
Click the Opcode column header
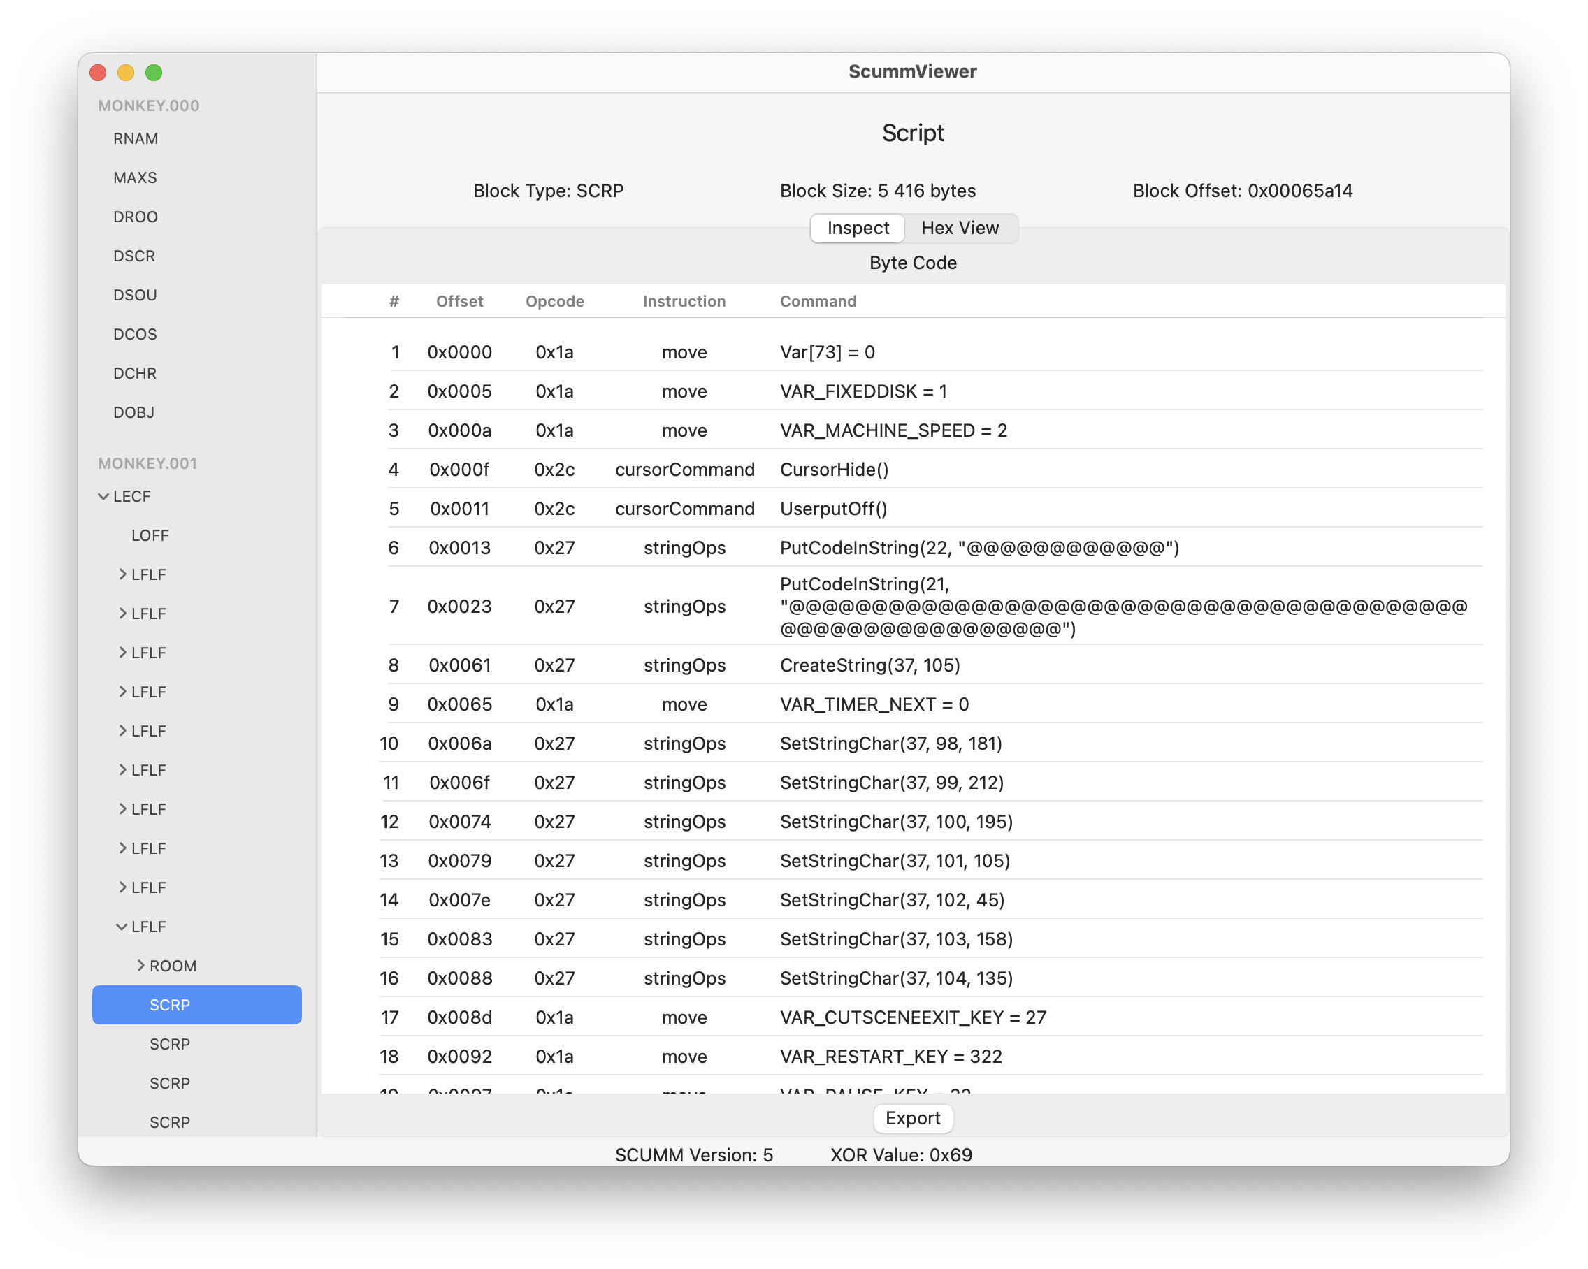point(554,301)
